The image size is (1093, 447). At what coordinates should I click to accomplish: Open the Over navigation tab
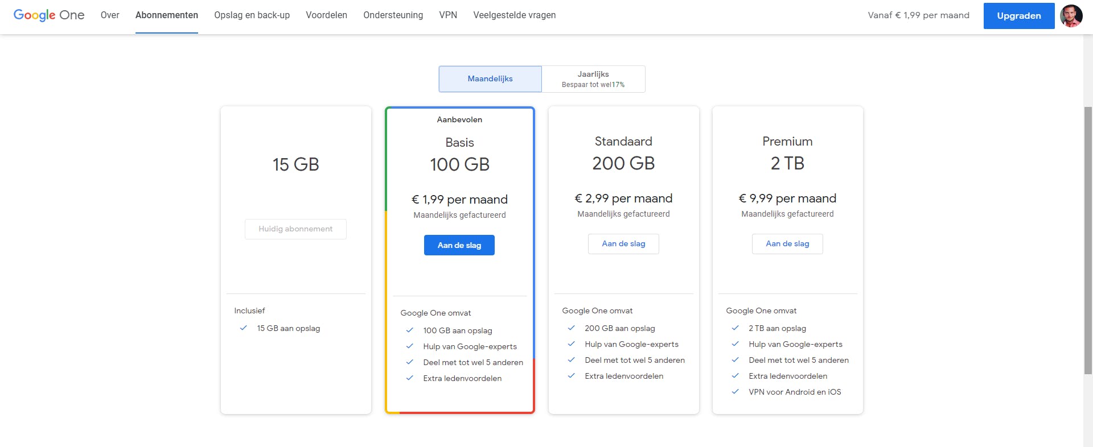tap(110, 15)
